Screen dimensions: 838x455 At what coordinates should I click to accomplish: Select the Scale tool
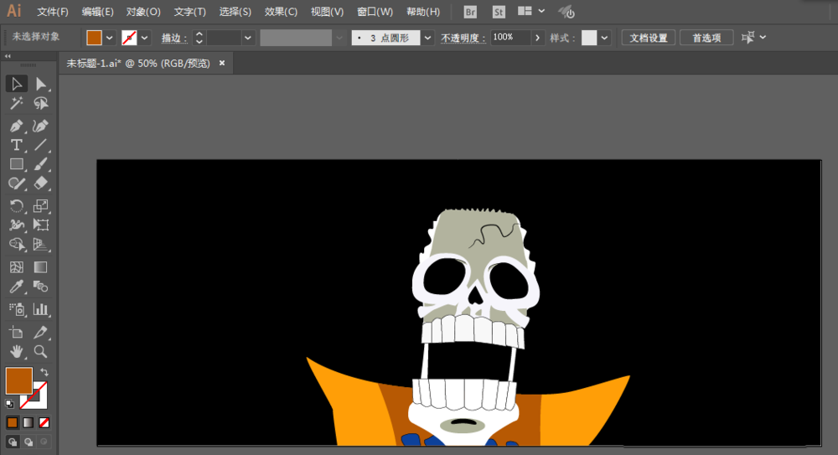coord(40,206)
